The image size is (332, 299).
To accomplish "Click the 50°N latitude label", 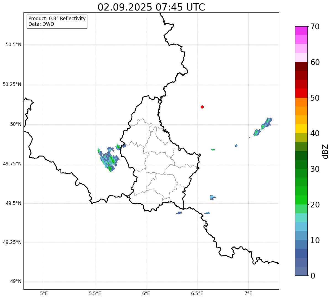I will [x=16, y=124].
